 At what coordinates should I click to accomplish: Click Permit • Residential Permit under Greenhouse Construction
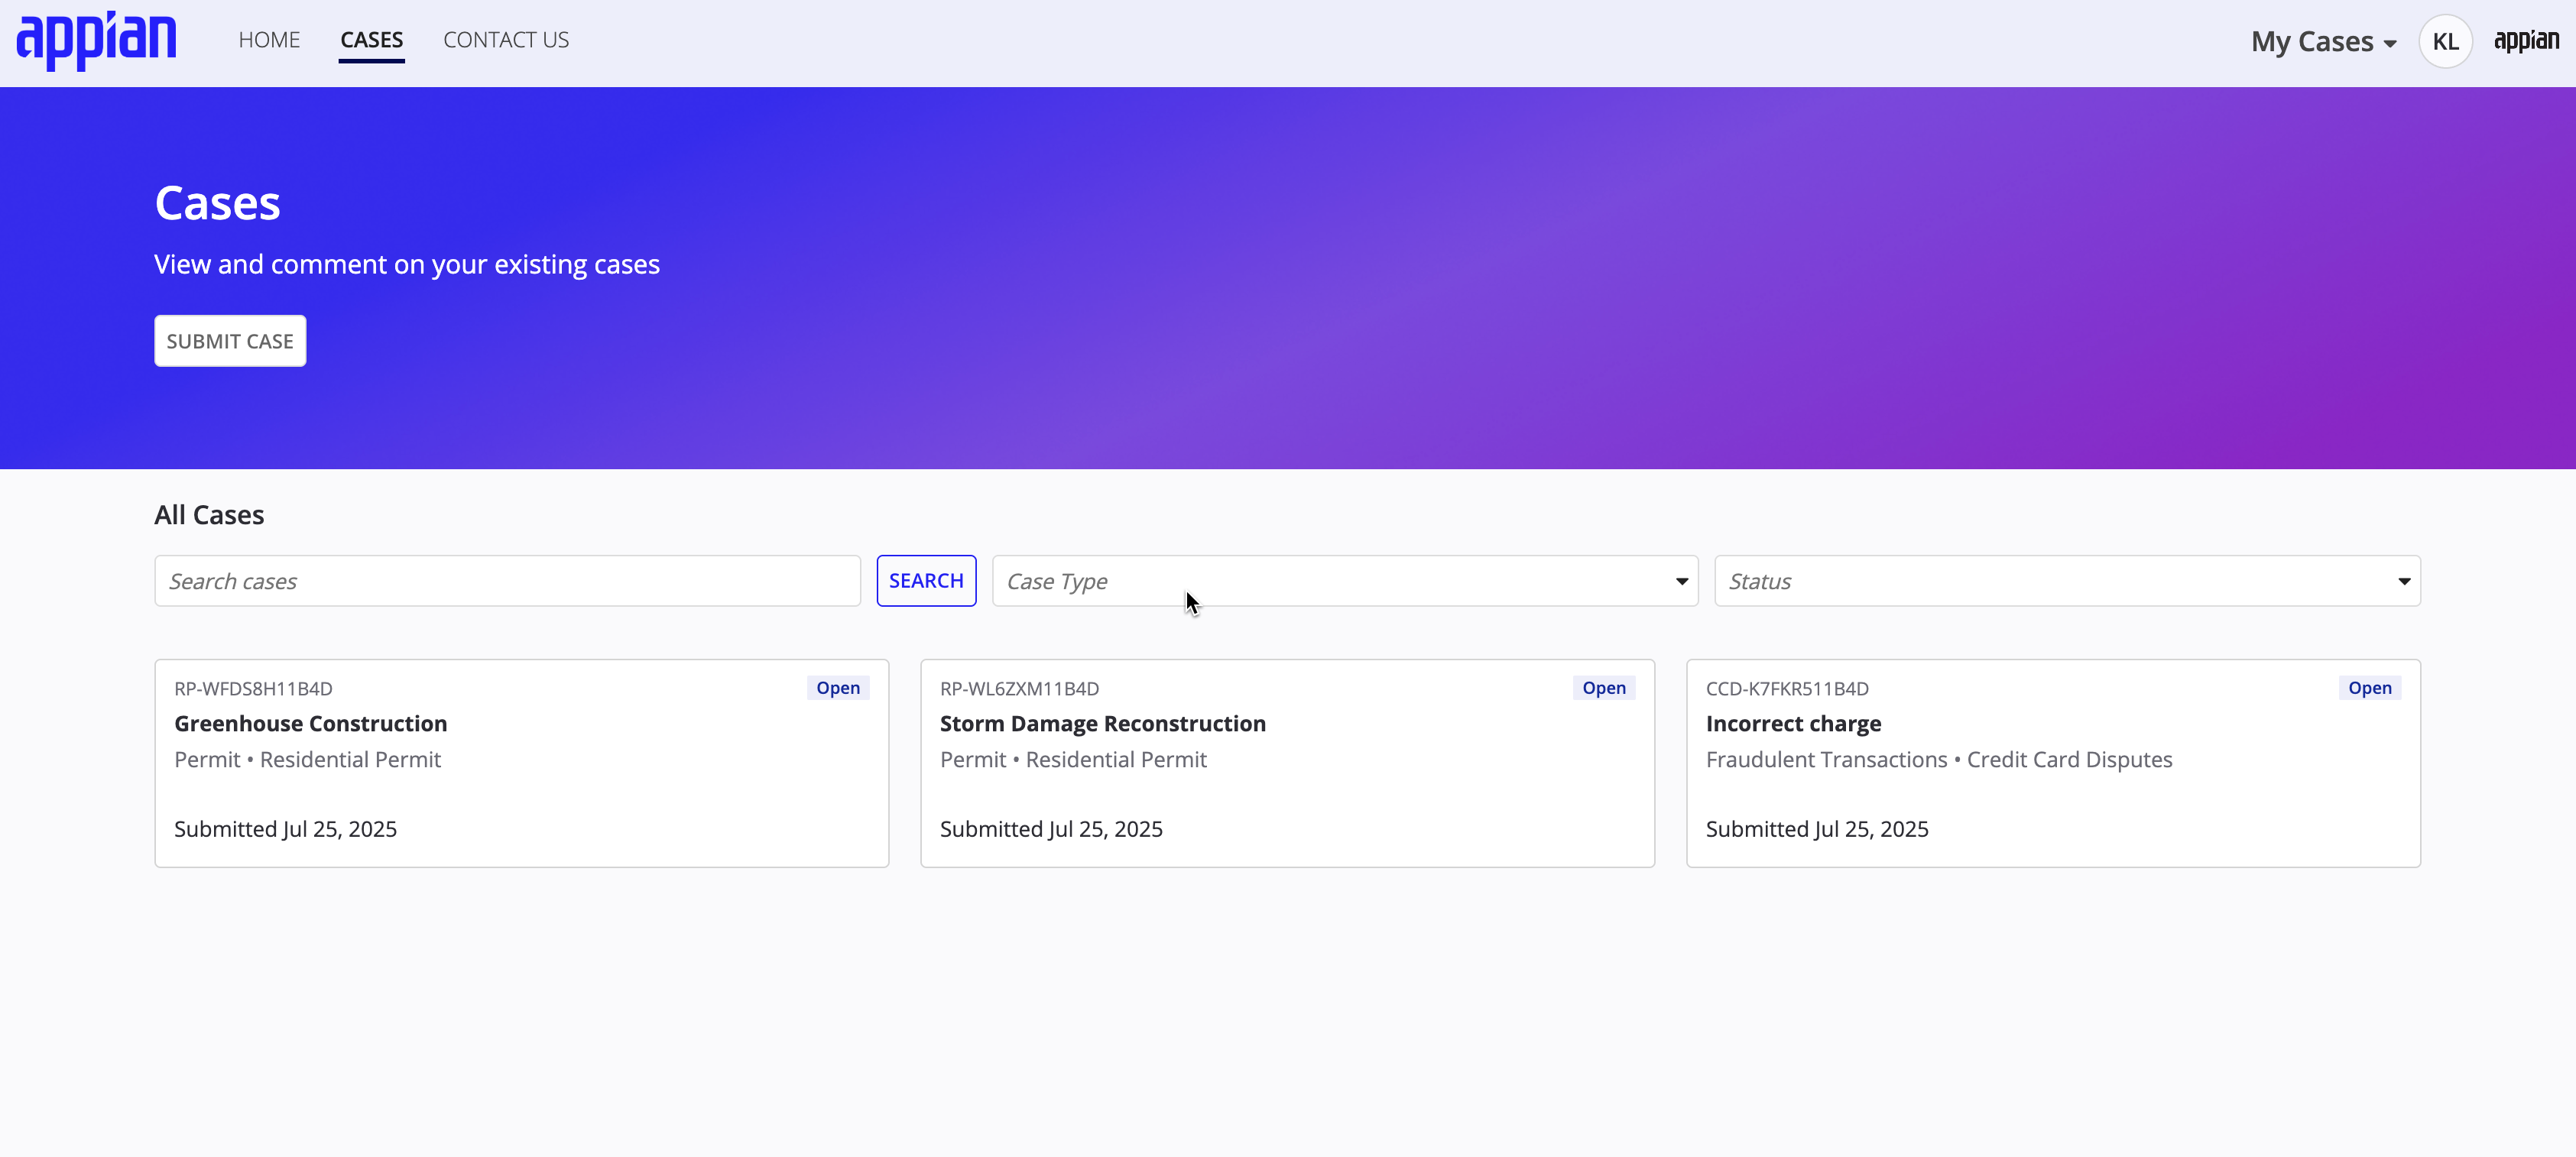coord(307,759)
